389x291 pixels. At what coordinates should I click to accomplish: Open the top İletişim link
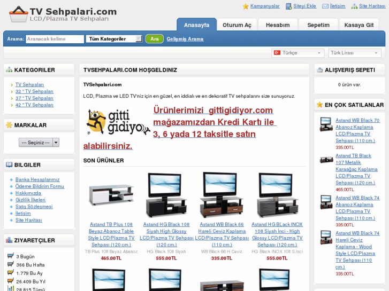tap(338, 6)
